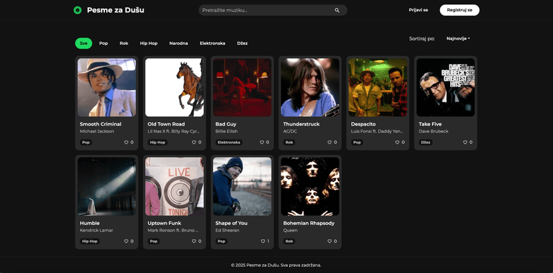Click the Pop tag on Shape of You
The width and height of the screenshot is (553, 273).
221,242
